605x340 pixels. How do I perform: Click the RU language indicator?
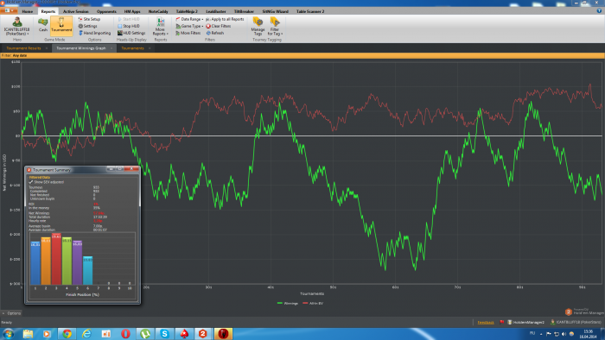coord(532,333)
